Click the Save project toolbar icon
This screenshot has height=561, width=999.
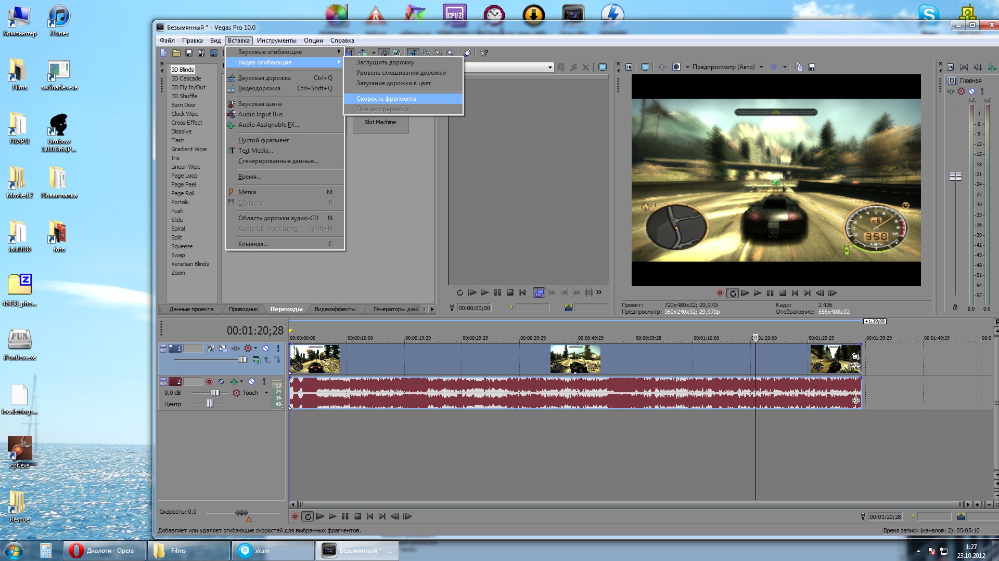pyautogui.click(x=189, y=53)
